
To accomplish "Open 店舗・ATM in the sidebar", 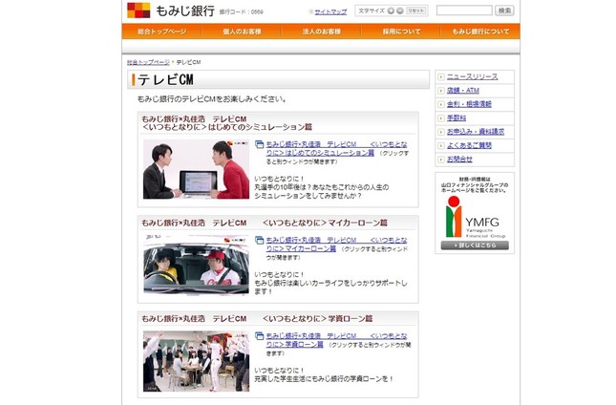I will pos(462,90).
